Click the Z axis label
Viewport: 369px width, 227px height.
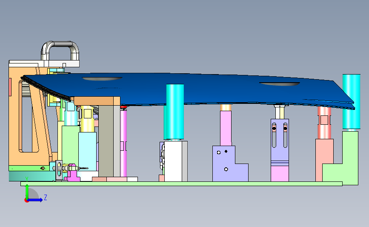pos(46,197)
